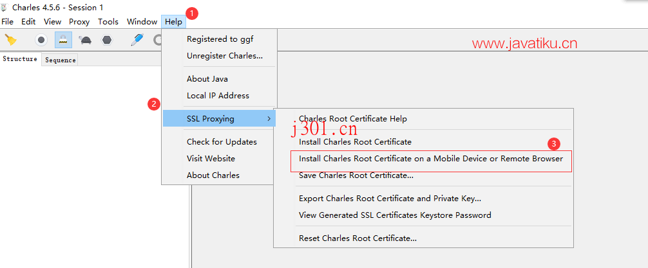Image resolution: width=648 pixels, height=268 pixels.
Task: Open the Proxy menu
Action: tap(79, 22)
